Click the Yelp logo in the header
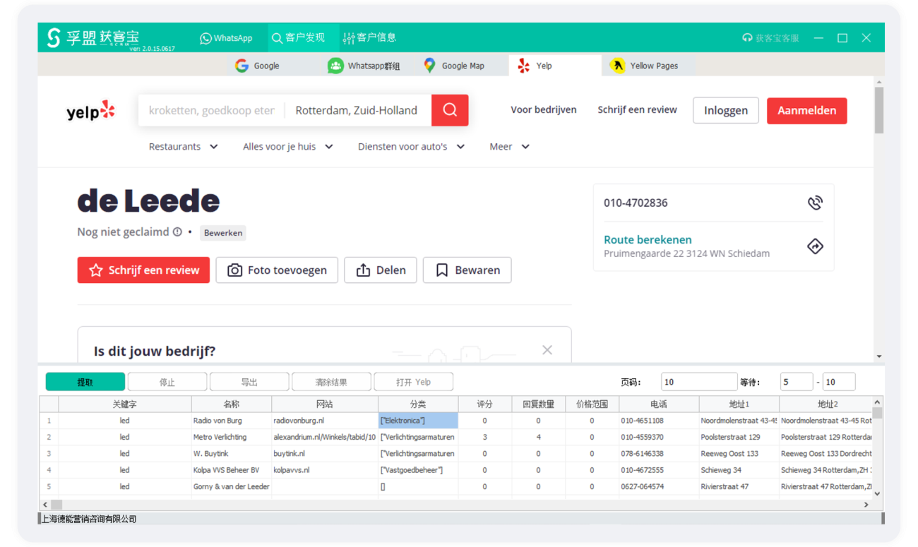The height and width of the screenshot is (547, 918). click(90, 111)
